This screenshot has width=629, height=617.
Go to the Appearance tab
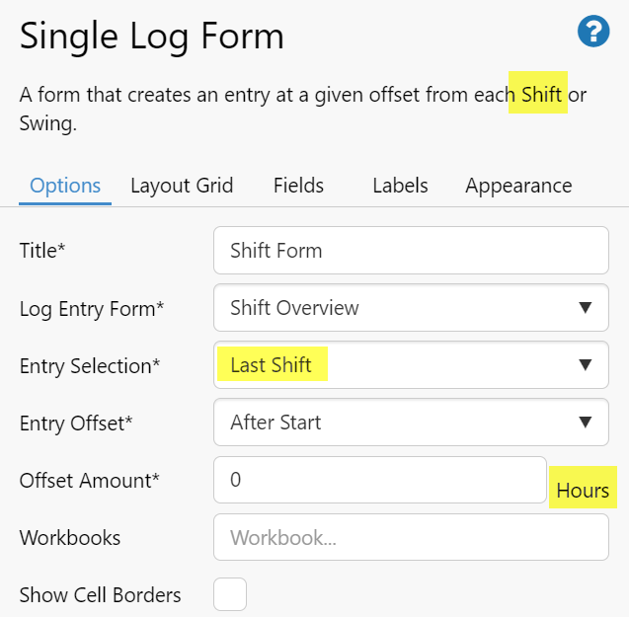(x=518, y=186)
